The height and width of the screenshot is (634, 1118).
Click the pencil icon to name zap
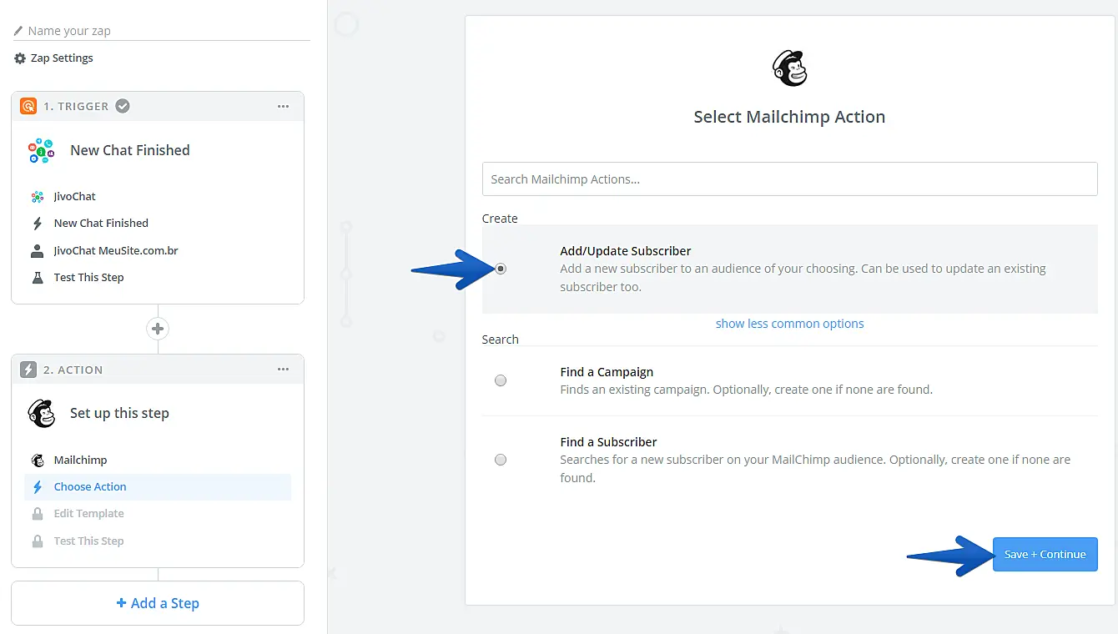pos(18,31)
